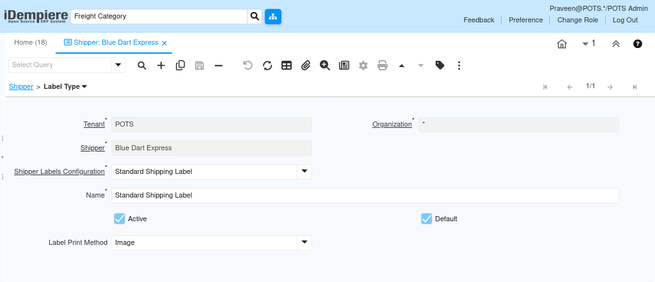Click the Save disk icon
Image resolution: width=655 pixels, height=282 pixels.
tap(200, 66)
